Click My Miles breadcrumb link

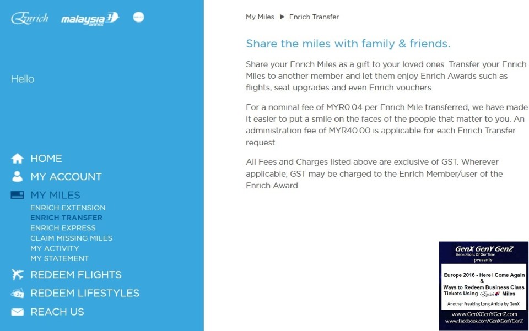point(260,17)
